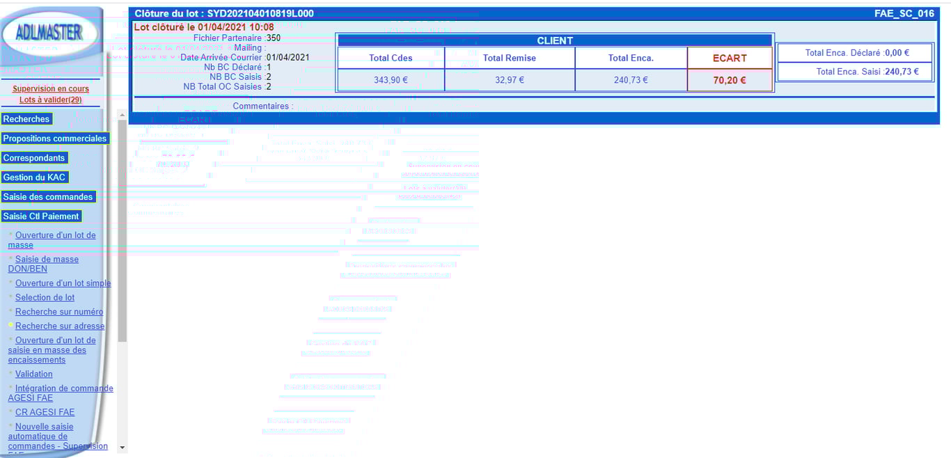Open Recherche sur adresse link

point(60,326)
